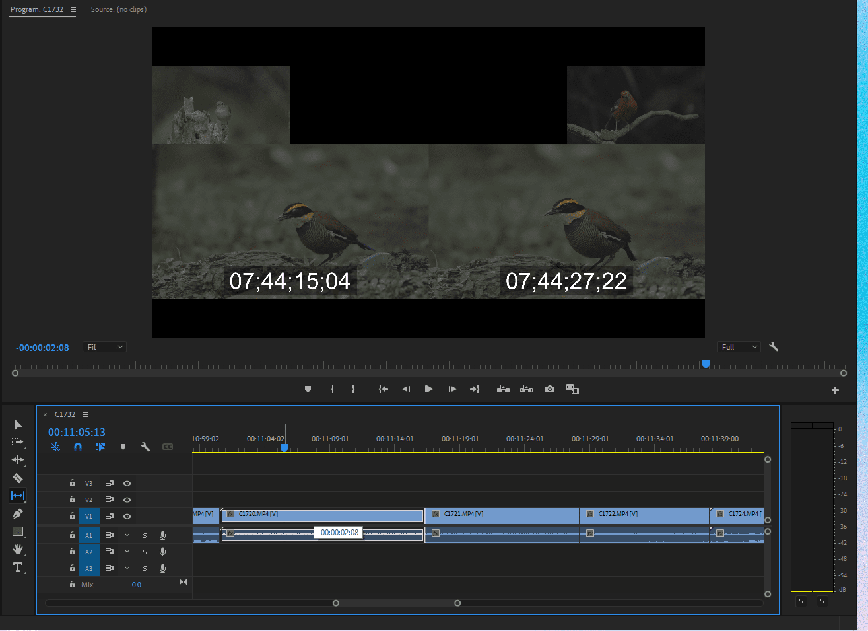Open the timeline display settings wrench
Image resolution: width=868 pixels, height=631 pixels.
[x=145, y=447]
